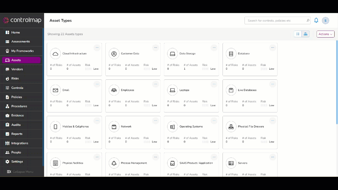
Task: Open Integrations in sidebar
Action: (x=21, y=143)
